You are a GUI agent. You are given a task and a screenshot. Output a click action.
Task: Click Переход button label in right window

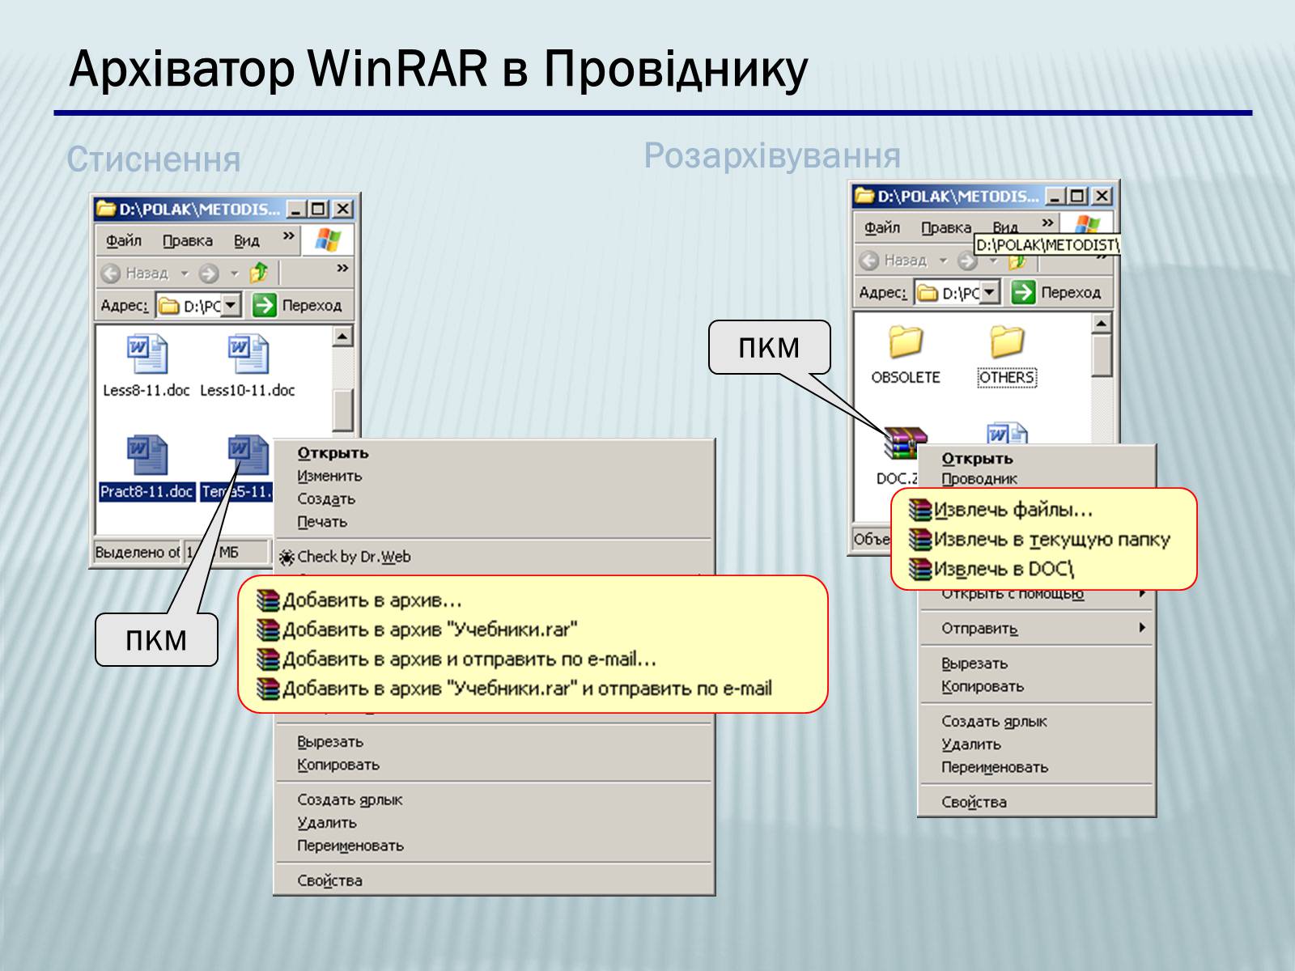(x=1071, y=292)
